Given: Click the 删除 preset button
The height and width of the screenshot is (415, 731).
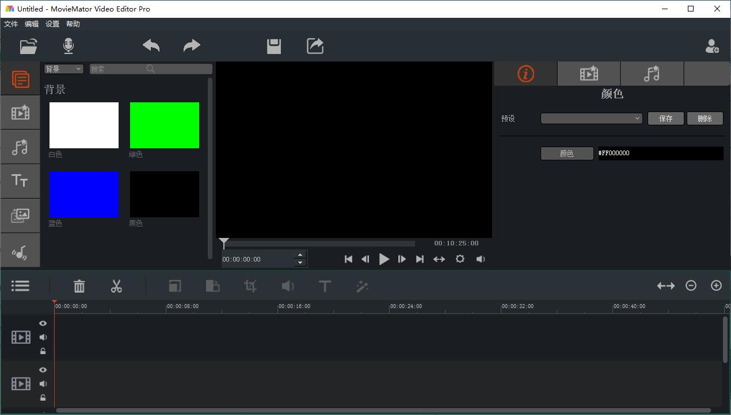Looking at the screenshot, I should (x=705, y=118).
